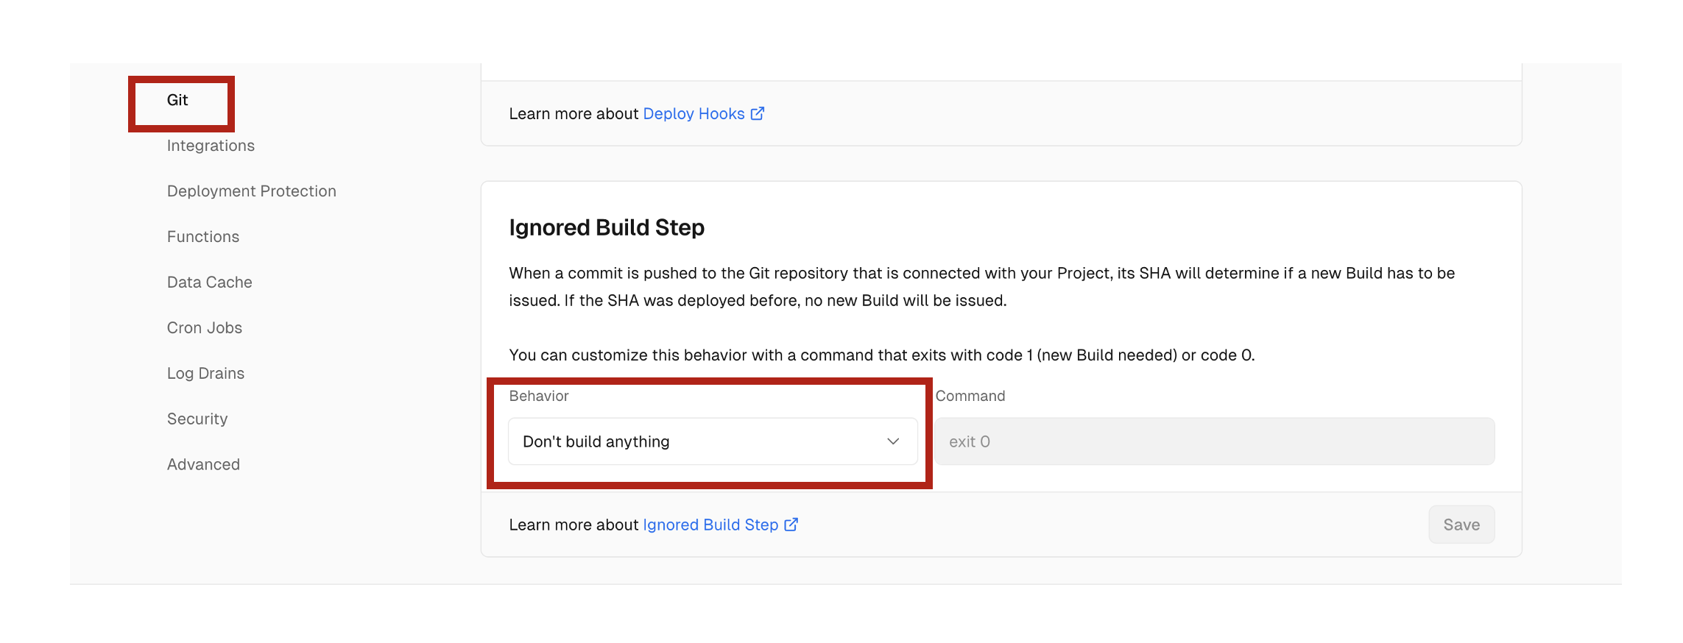Click the Ignored Build Step heading
The width and height of the screenshot is (1683, 643).
[x=607, y=228]
